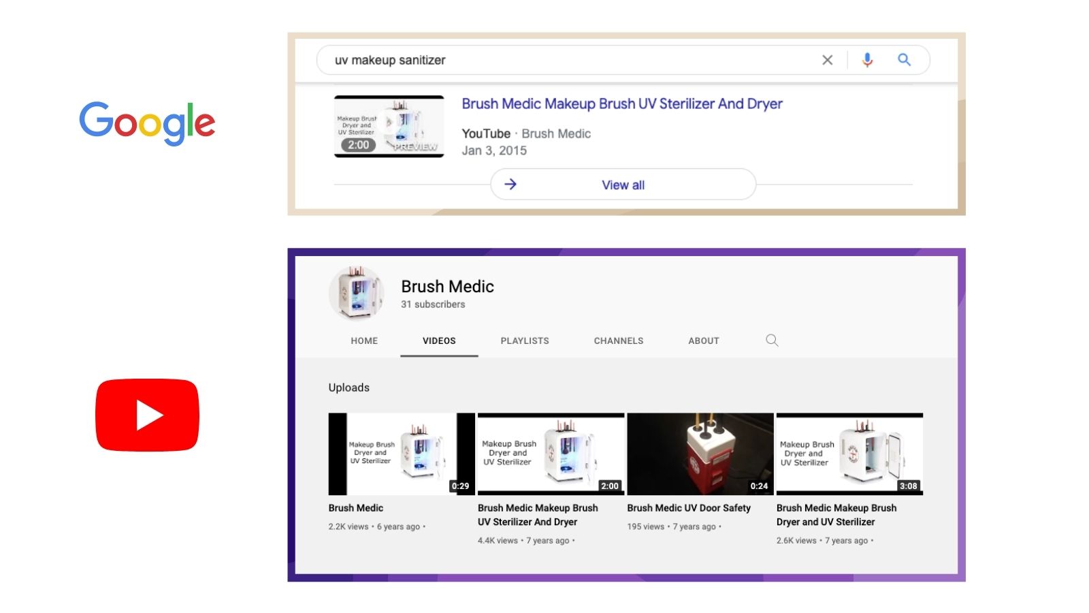Click the Google result video thumbnail preview

coord(389,127)
